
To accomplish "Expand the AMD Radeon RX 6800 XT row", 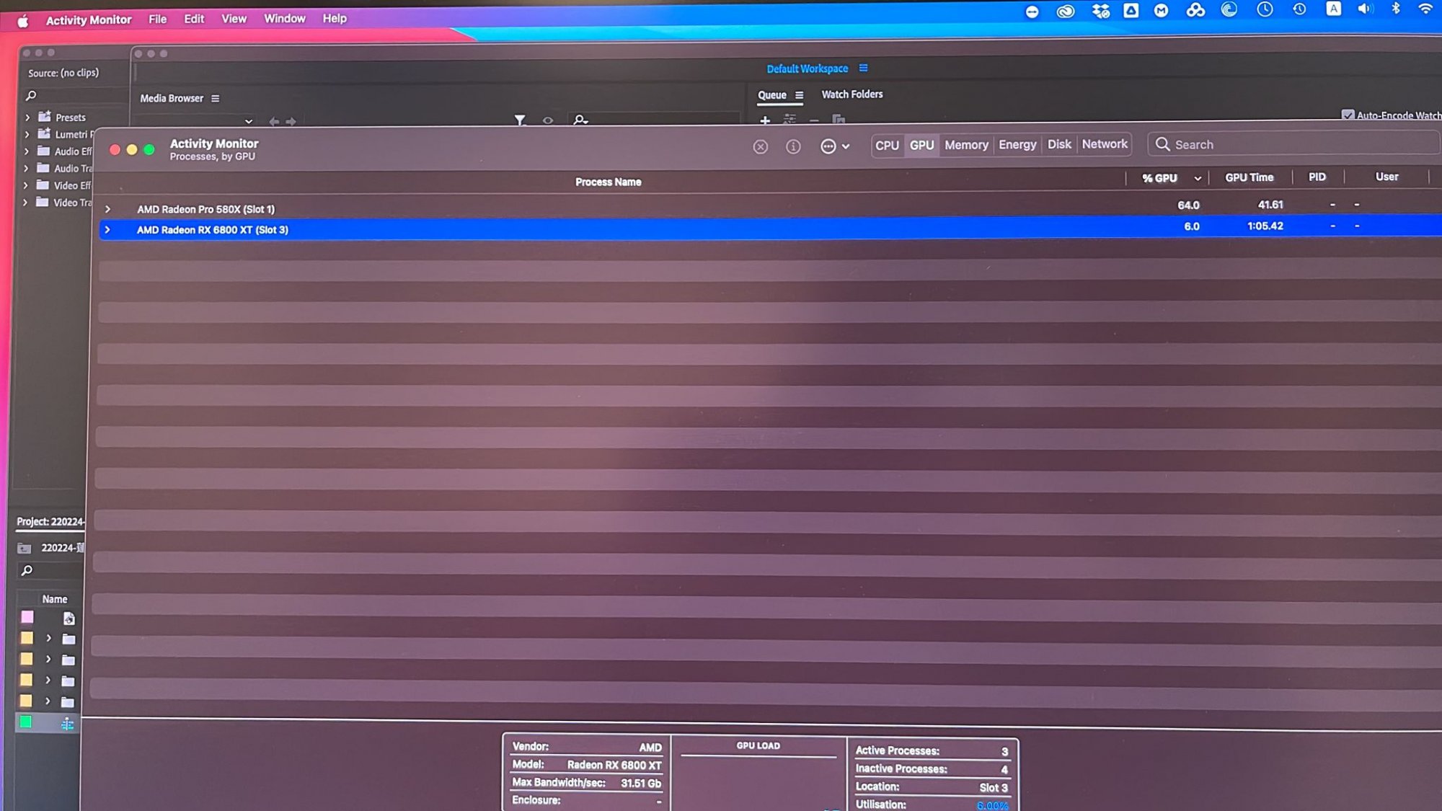I will point(107,230).
